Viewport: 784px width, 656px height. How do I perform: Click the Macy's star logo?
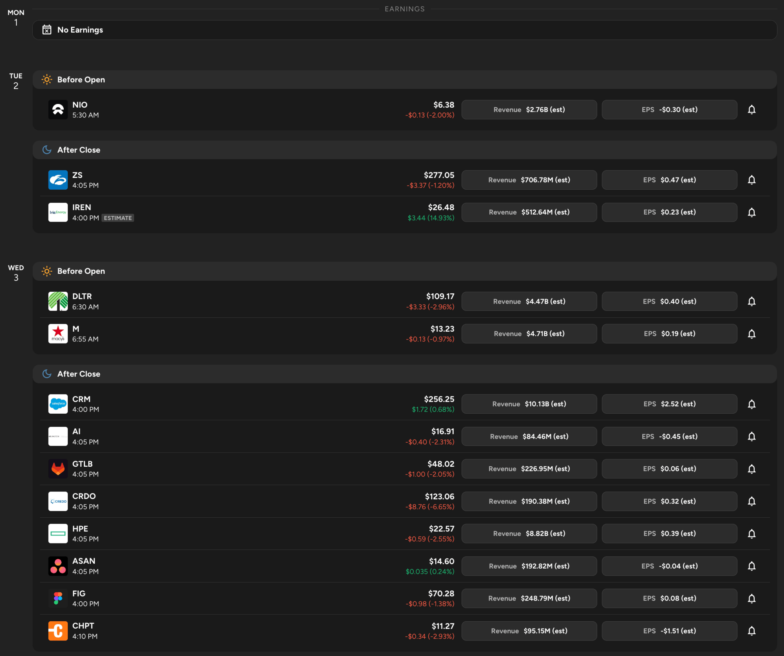58,334
